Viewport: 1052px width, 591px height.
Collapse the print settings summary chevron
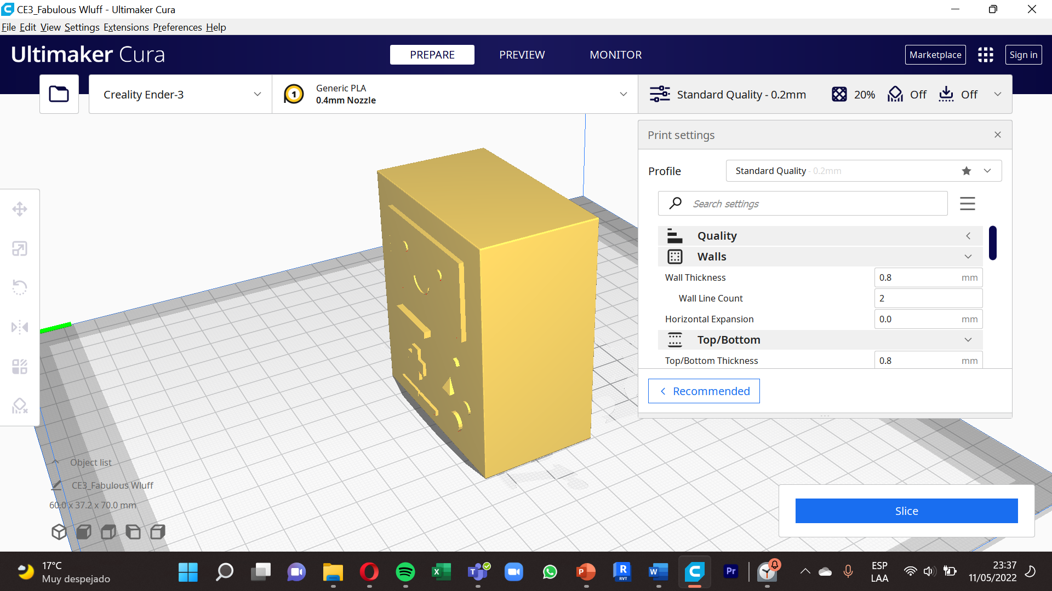click(x=998, y=94)
